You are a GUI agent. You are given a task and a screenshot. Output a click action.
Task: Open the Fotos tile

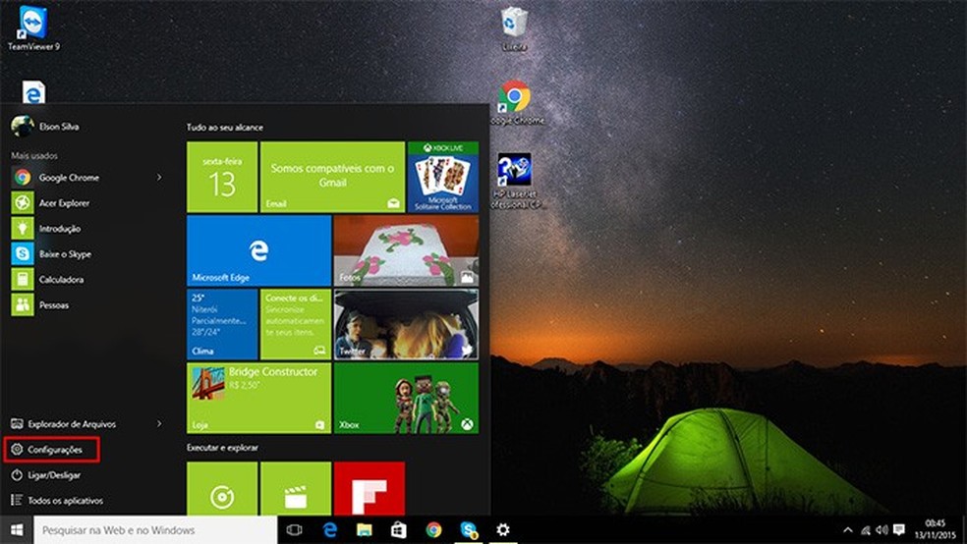(406, 250)
